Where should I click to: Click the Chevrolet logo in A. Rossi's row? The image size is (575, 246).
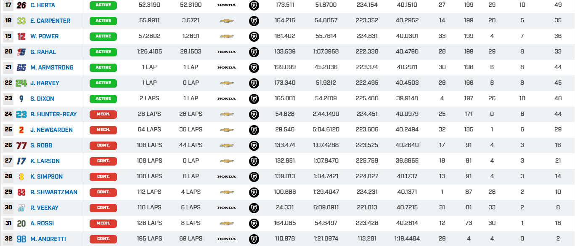226,223
